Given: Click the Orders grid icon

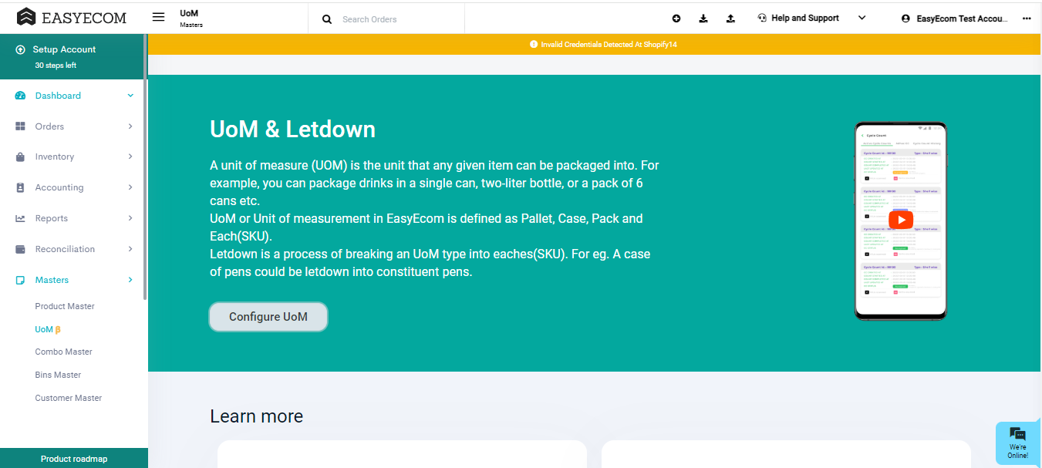Looking at the screenshot, I should pyautogui.click(x=21, y=126).
